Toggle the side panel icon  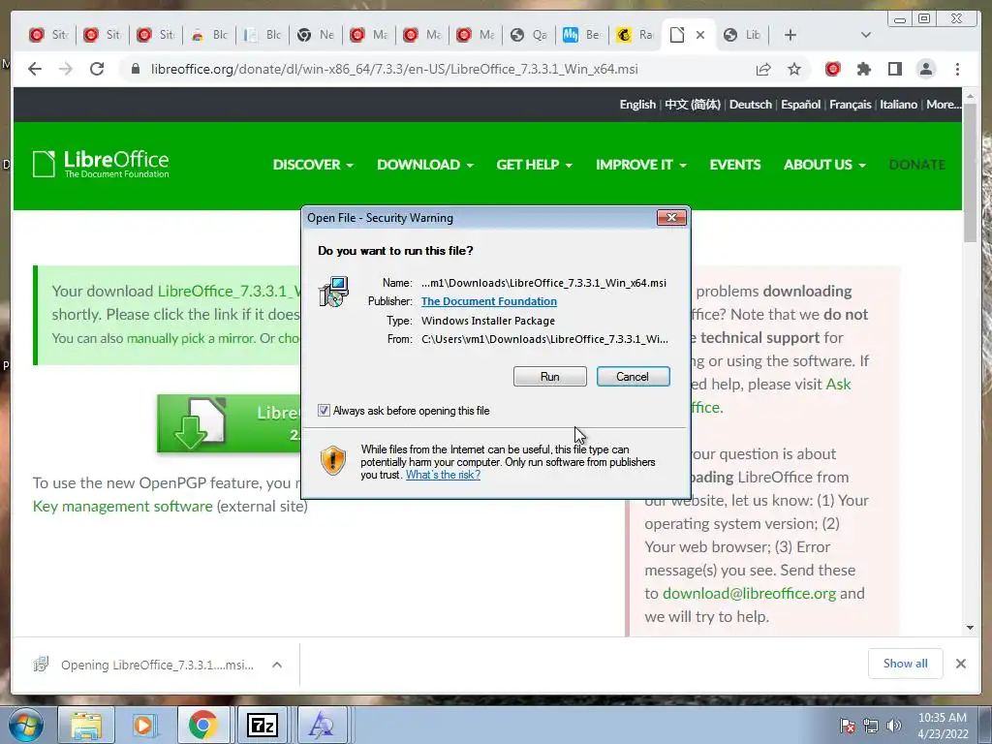click(894, 69)
